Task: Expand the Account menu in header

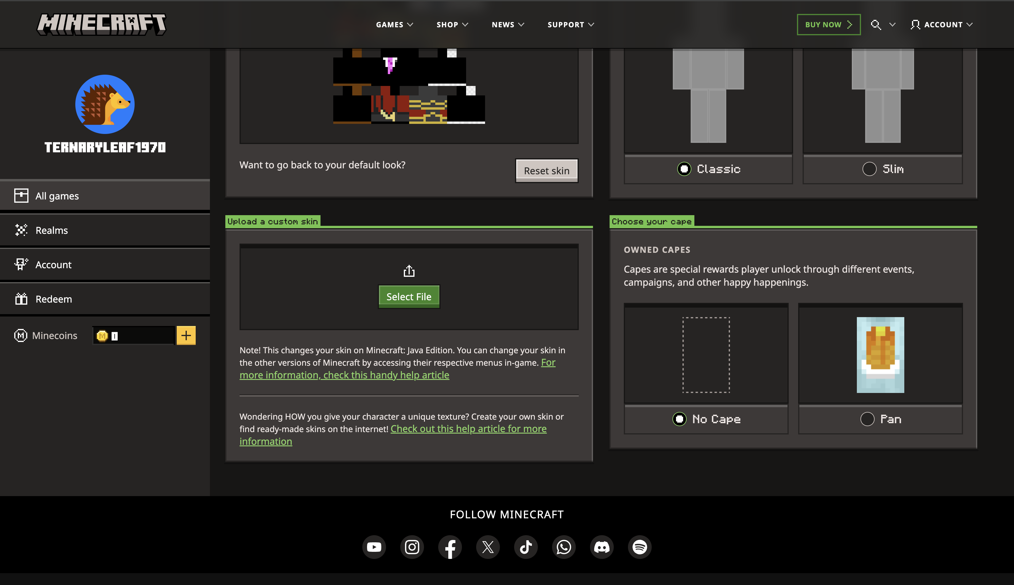Action: 942,25
